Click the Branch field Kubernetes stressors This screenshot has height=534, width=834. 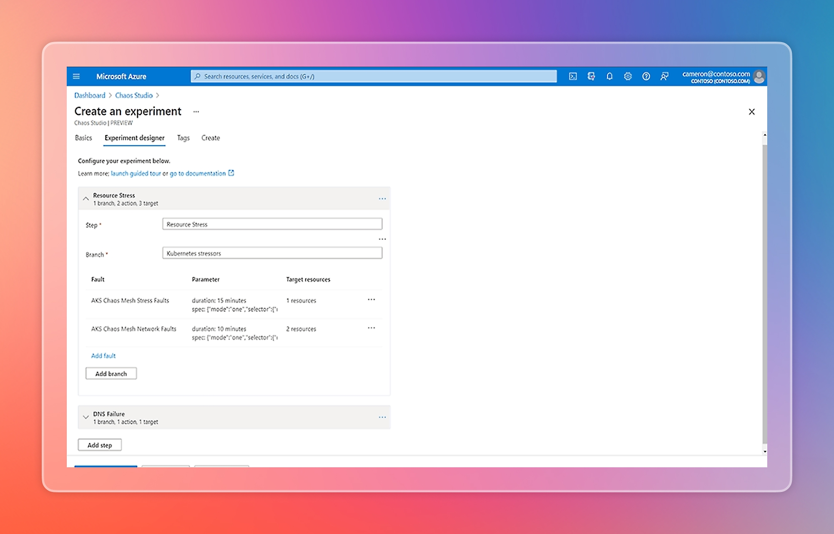click(272, 253)
